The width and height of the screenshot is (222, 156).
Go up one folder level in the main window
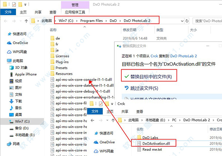[26, 21]
